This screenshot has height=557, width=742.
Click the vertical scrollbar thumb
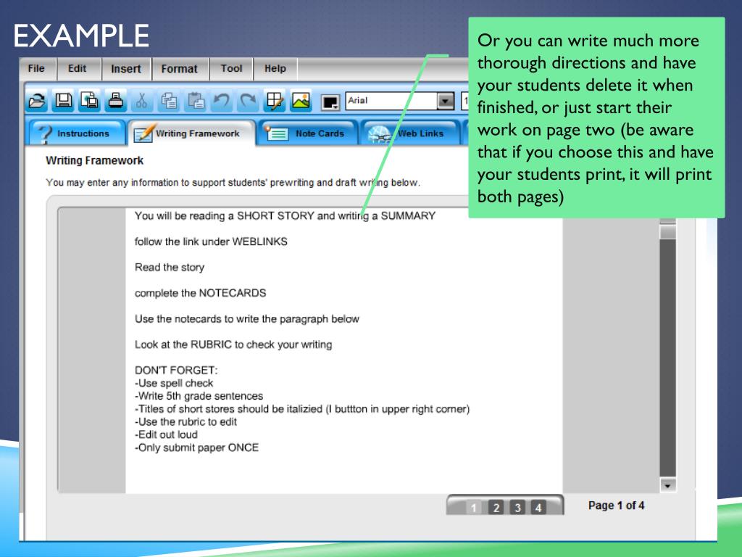(667, 231)
